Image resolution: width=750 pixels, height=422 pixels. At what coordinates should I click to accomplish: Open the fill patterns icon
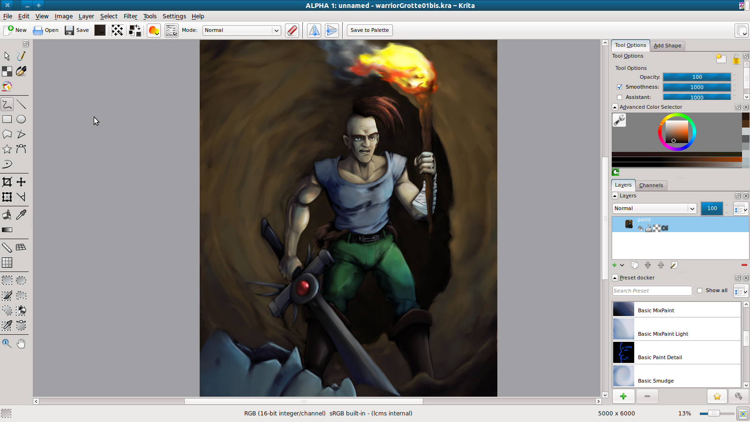(117, 30)
